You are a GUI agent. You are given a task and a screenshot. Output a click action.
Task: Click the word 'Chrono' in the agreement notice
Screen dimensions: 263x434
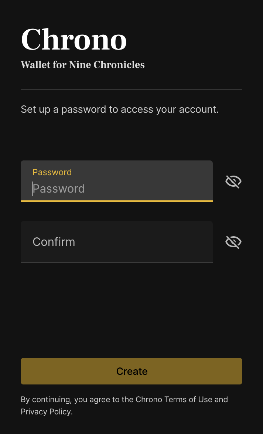(x=149, y=400)
